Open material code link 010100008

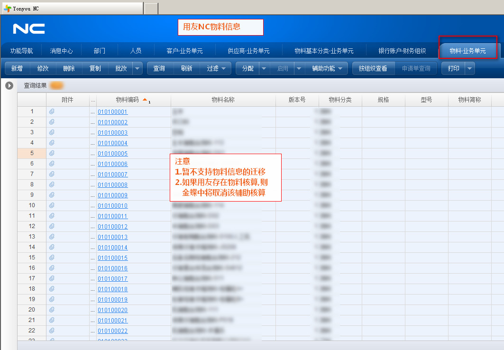112,185
